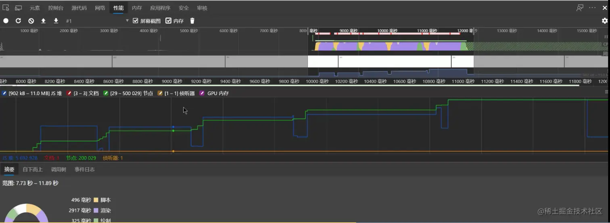This screenshot has width=610, height=223.
Task: Toggle the 节点 legend checkbox
Action: (106, 93)
